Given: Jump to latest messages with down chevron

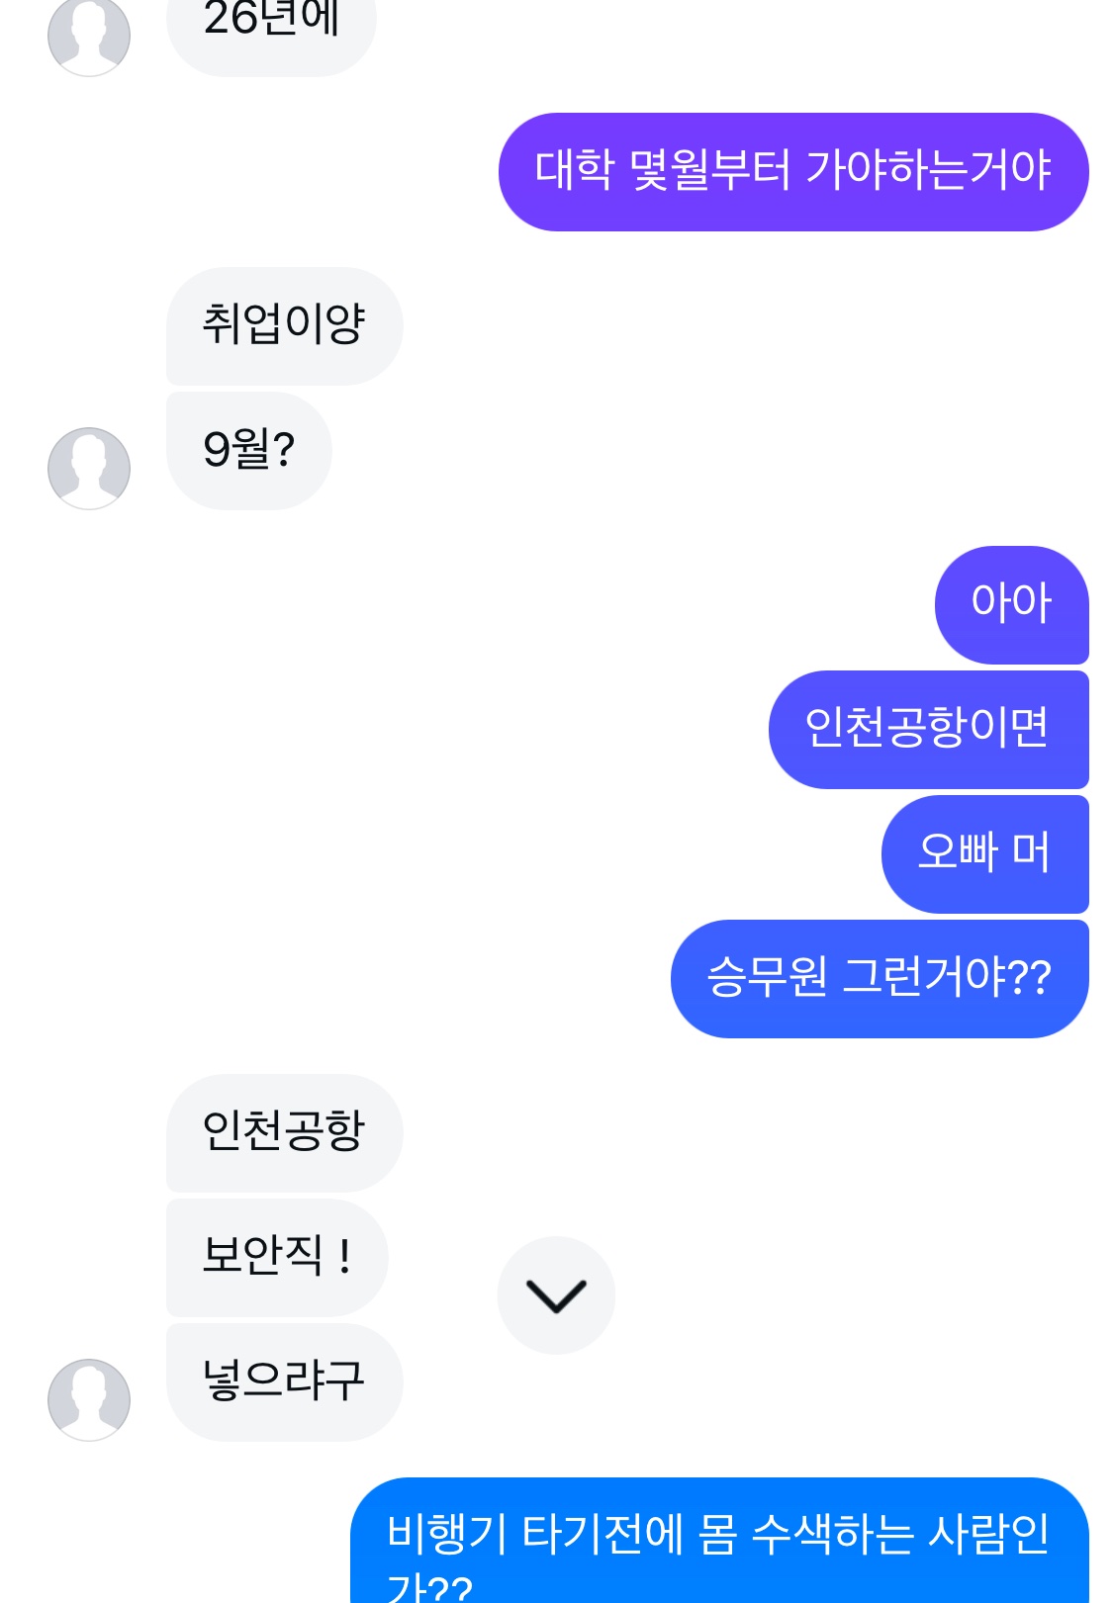Looking at the screenshot, I should click(556, 1294).
